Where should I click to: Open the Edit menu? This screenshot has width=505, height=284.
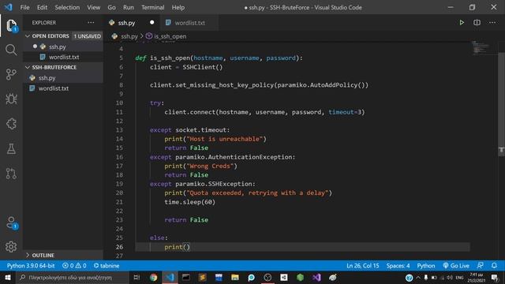tap(42, 7)
